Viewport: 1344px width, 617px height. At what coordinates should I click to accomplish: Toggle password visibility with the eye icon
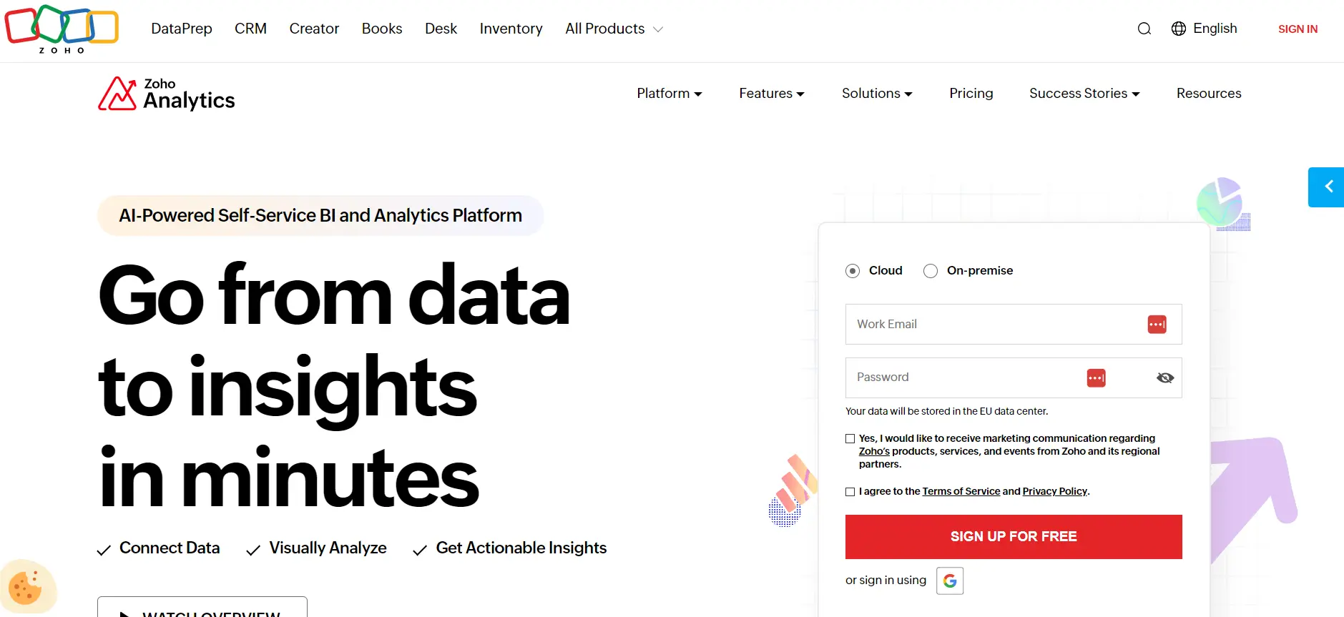[1164, 377]
